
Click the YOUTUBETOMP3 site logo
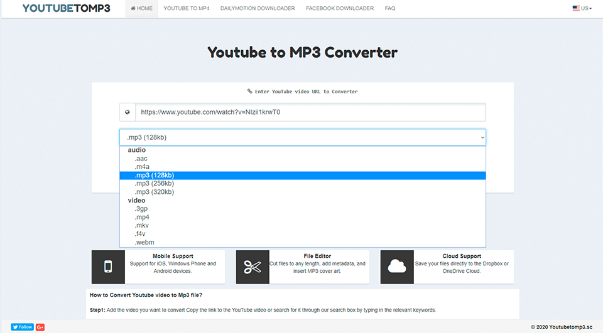pyautogui.click(x=66, y=8)
